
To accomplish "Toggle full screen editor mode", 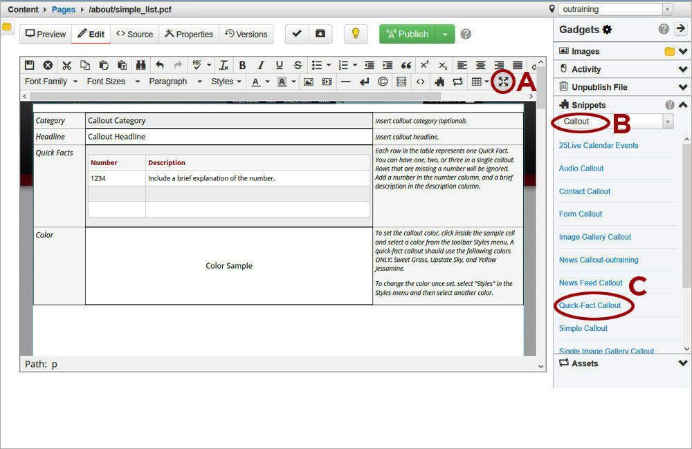I will (x=504, y=82).
